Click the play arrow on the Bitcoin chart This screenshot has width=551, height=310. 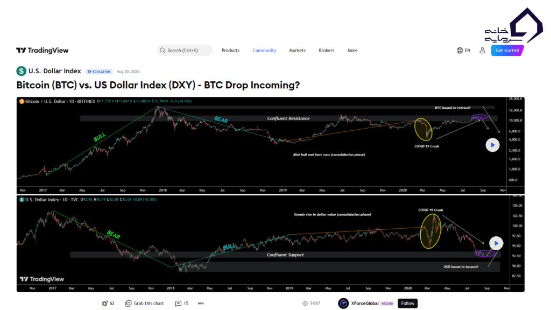(492, 145)
